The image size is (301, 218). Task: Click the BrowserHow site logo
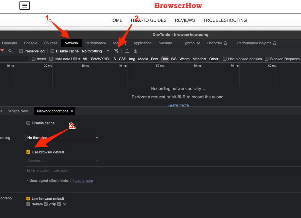[178, 6]
